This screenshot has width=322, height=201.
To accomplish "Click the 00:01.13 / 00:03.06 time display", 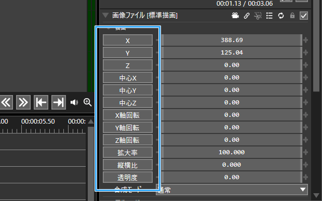I will click(x=245, y=4).
